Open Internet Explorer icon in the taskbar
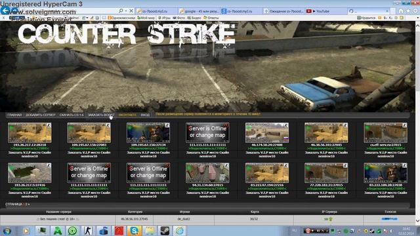The width and height of the screenshot is (420, 236). click(180, 231)
